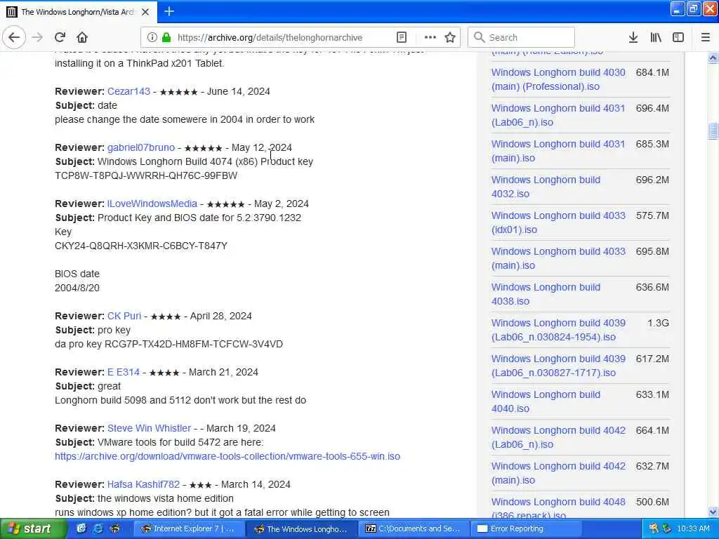Open the Library bookmarks icon
Image resolution: width=719 pixels, height=539 pixels.
pos(656,37)
